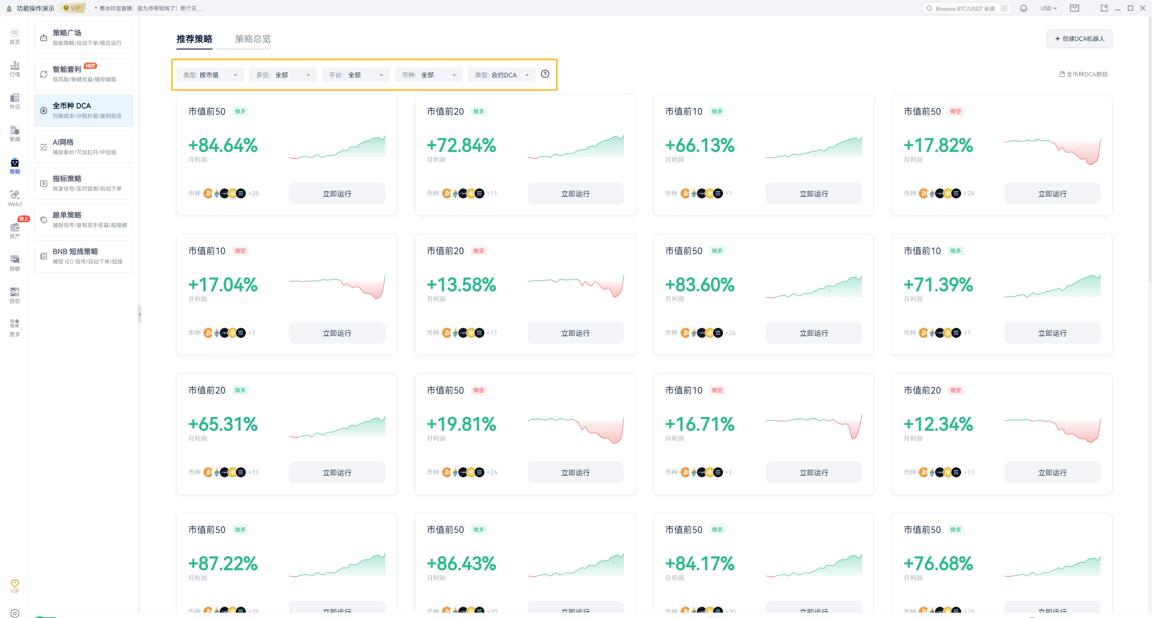
Task: Open the 平台 全部 dropdown
Action: coord(356,75)
